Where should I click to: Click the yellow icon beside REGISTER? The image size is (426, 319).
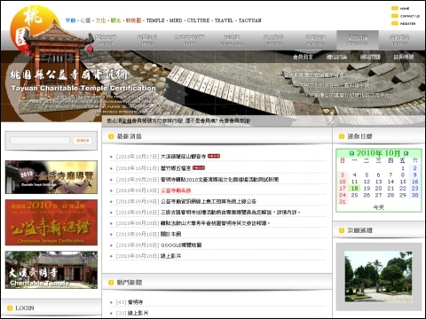pos(395,23)
